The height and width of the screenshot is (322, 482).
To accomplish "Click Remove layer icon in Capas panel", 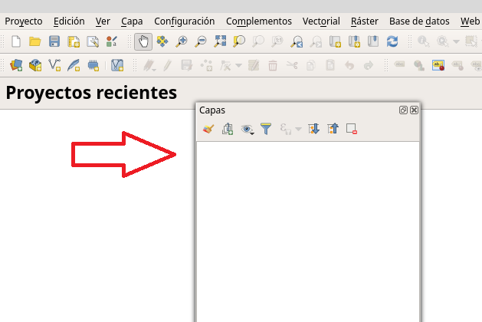I will click(352, 130).
